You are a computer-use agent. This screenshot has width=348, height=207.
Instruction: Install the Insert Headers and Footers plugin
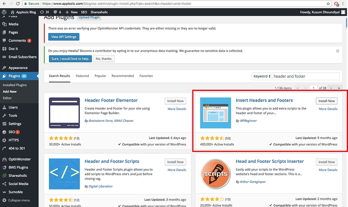point(327,101)
